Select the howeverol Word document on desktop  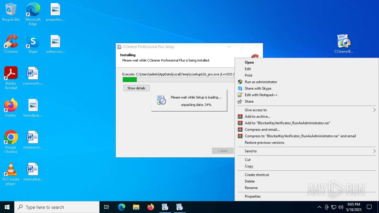coord(33,140)
